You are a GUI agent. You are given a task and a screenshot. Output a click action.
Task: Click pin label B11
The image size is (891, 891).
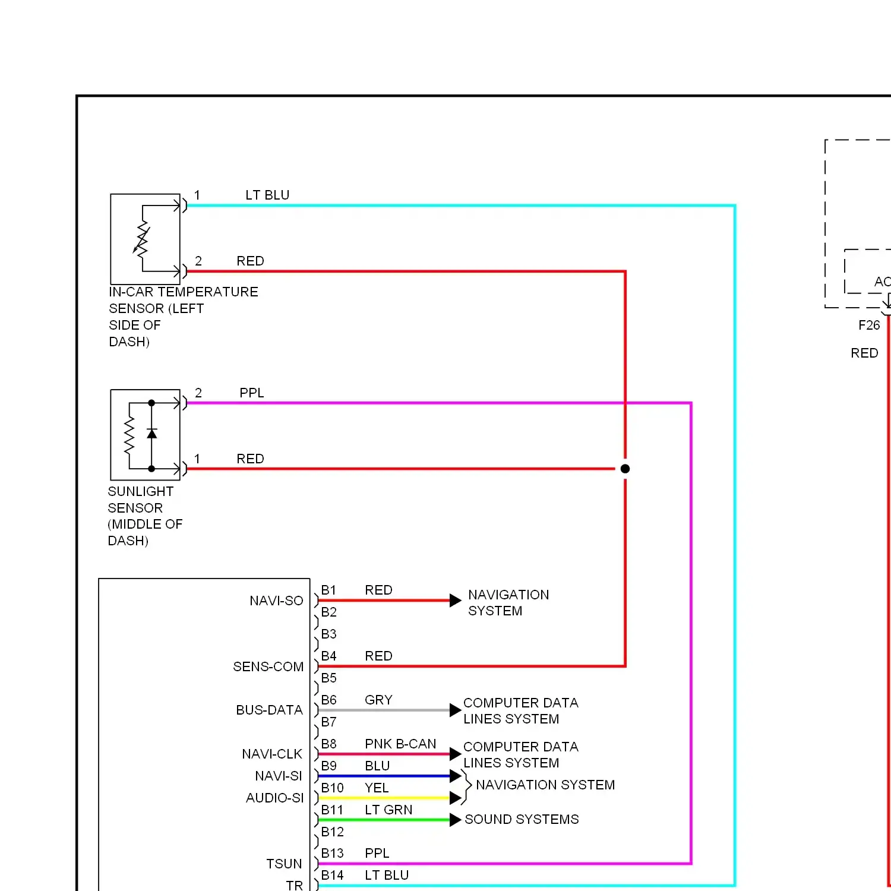(332, 810)
